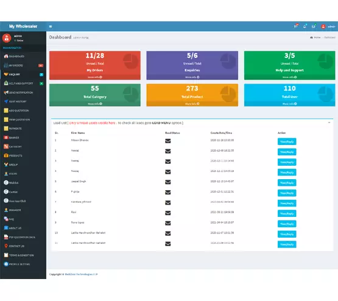Click the Help and Support sidebar icon

click(6, 83)
